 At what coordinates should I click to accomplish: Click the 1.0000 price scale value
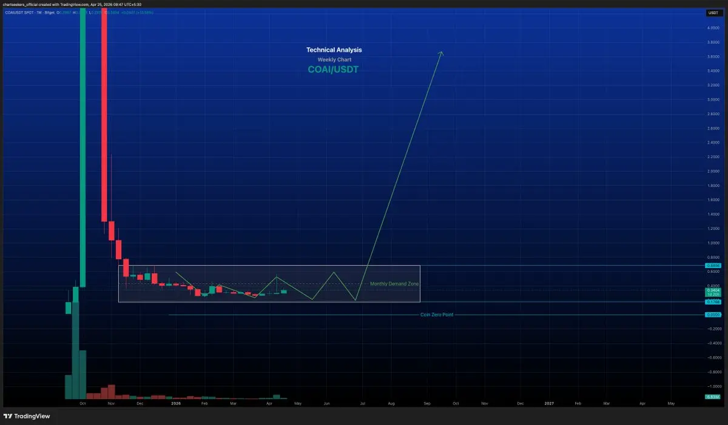pyautogui.click(x=713, y=243)
